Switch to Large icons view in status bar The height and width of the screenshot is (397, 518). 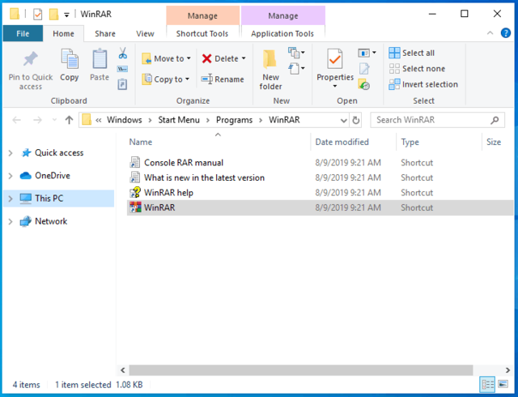click(x=503, y=384)
